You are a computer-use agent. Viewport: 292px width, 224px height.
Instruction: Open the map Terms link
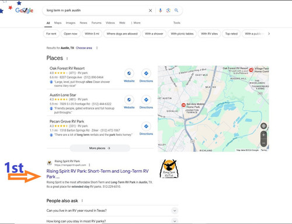pos(263,150)
